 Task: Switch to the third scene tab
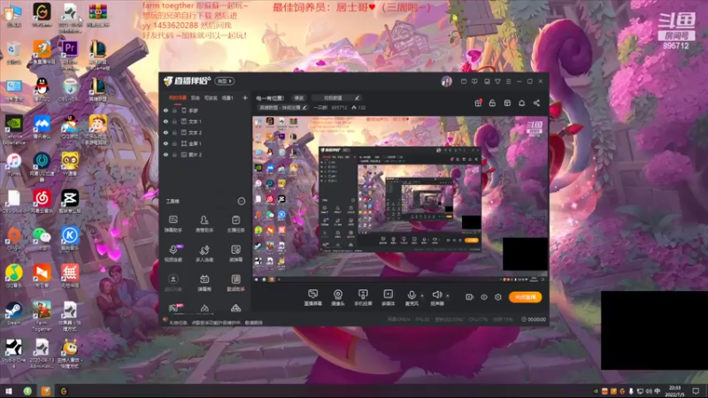211,98
